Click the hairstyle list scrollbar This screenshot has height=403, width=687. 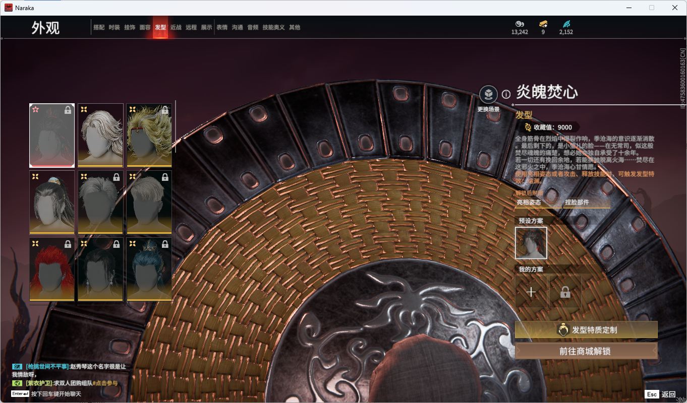(176, 126)
